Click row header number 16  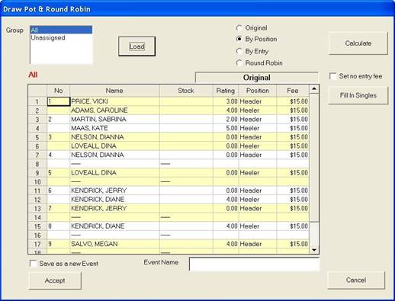pyautogui.click(x=37, y=235)
